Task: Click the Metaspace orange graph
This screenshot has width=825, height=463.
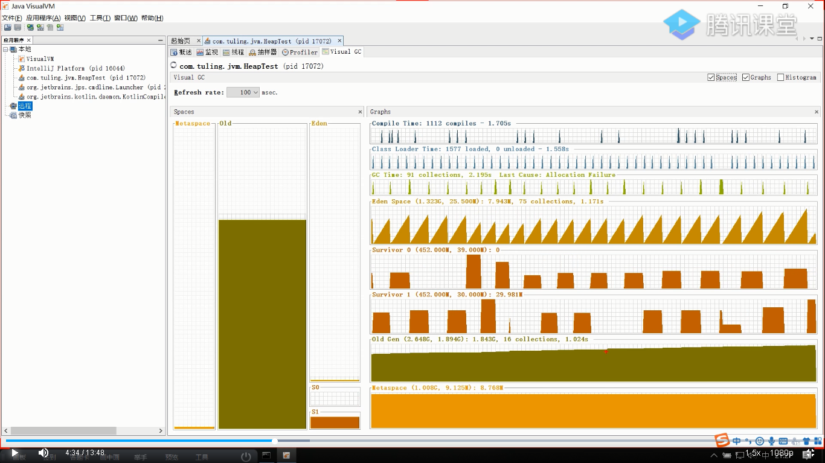Action: point(593,411)
